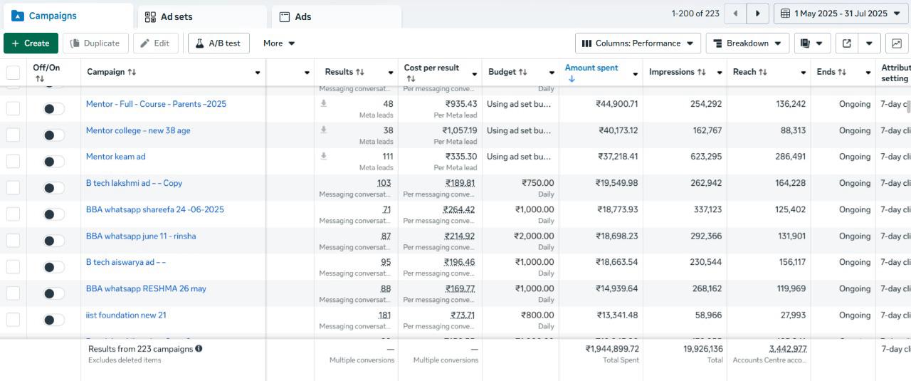Open Results column options arrow
Screen dimensions: 911x381
tap(391, 73)
